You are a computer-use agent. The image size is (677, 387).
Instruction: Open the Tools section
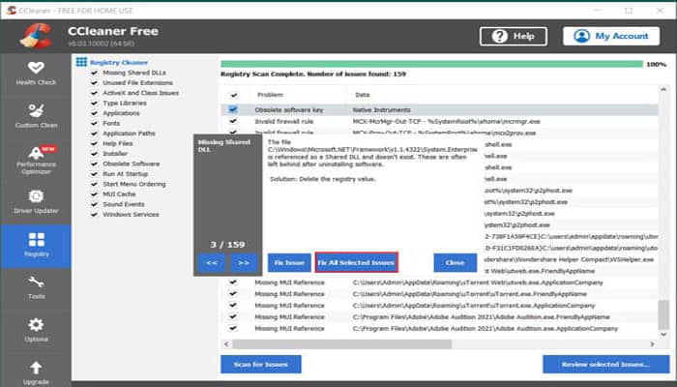point(35,286)
